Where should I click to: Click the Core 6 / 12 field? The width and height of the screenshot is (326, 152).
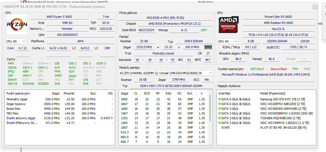(23, 48)
